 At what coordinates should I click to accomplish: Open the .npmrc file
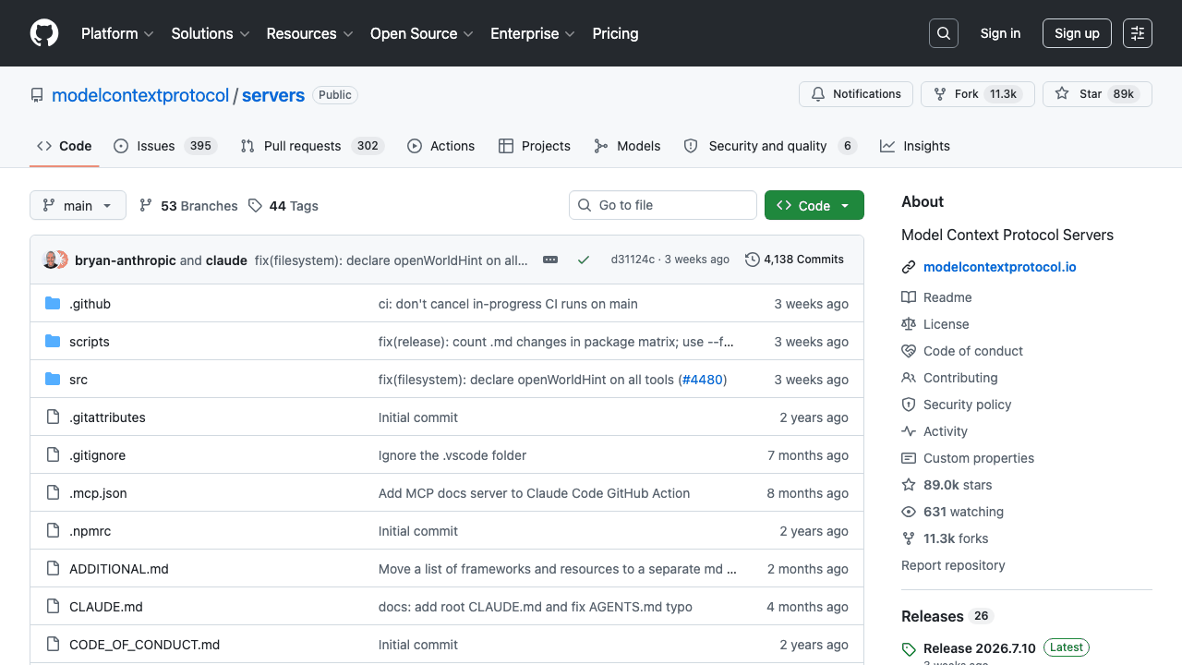90,531
